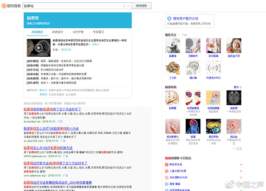Click the www.njdeersen.cn URL
This screenshot has height=191, width=266.
pyautogui.click(x=35, y=156)
